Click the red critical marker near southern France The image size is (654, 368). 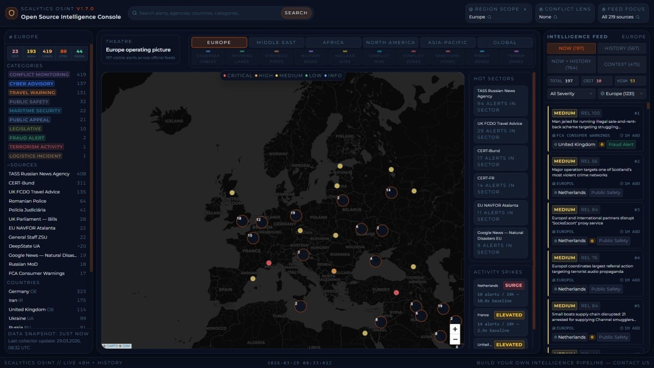[269, 263]
